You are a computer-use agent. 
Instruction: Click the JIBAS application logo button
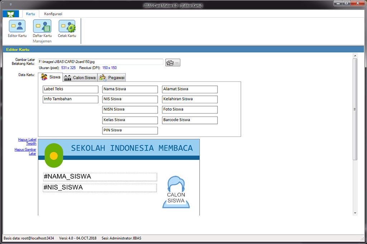pyautogui.click(x=10, y=14)
